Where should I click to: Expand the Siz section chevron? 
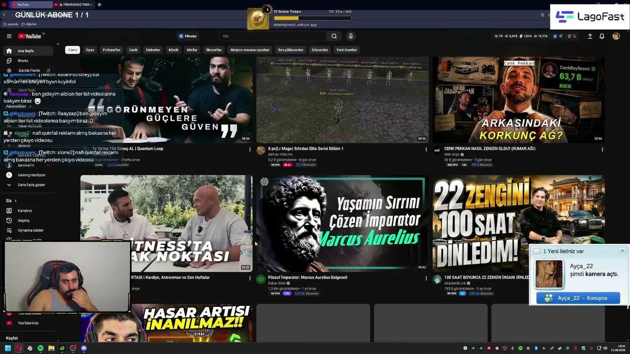tap(15, 201)
